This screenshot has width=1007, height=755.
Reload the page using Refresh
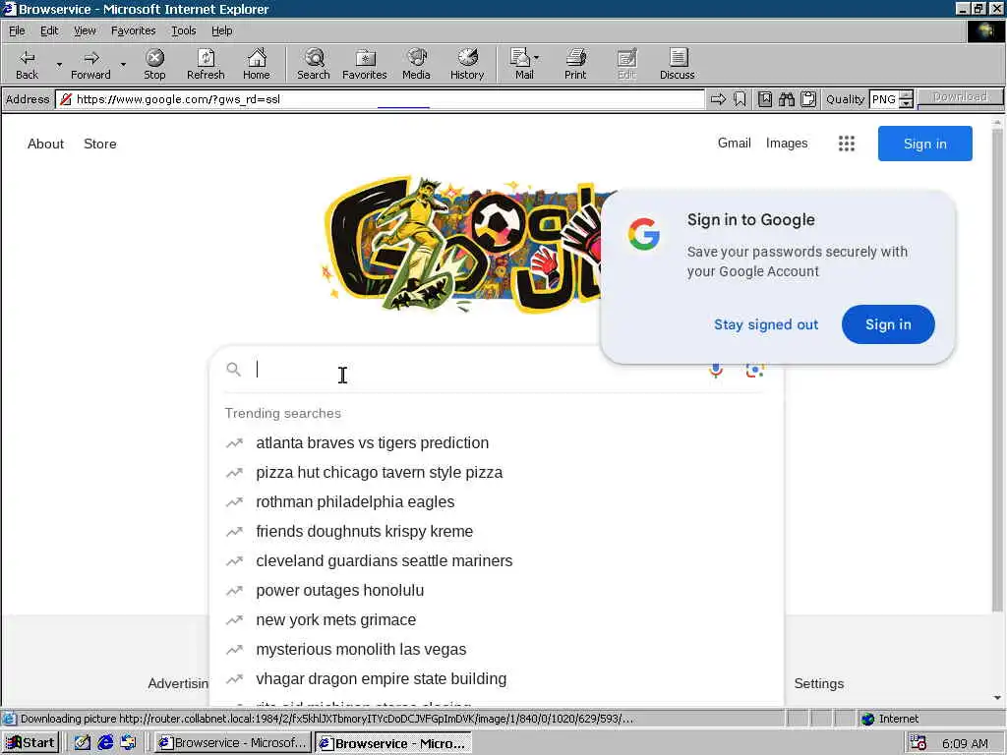click(206, 64)
